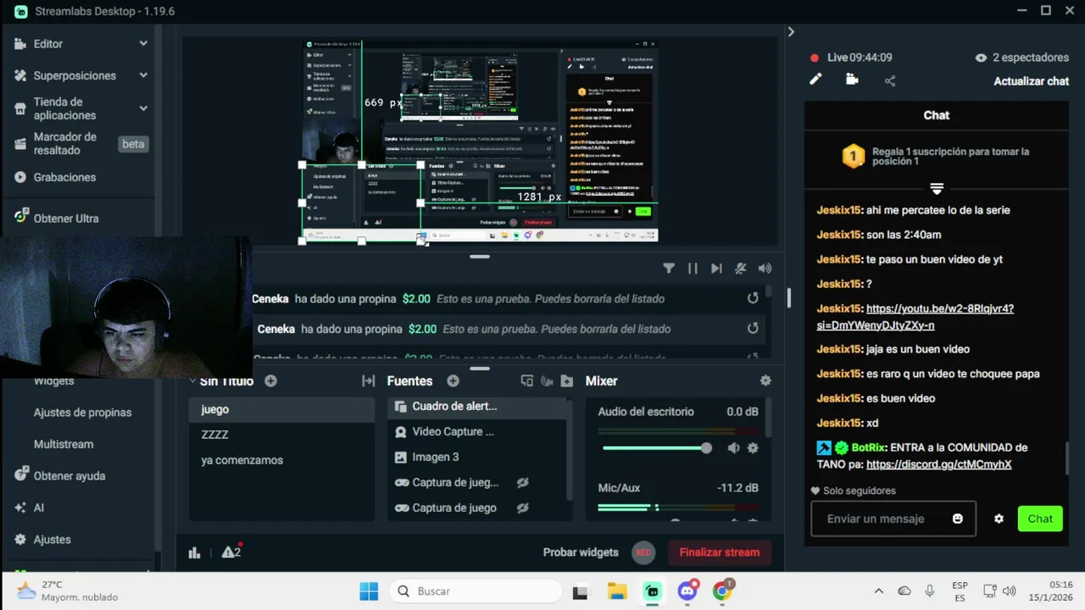
Task: Click the events volume speaker icon
Action: coord(765,269)
